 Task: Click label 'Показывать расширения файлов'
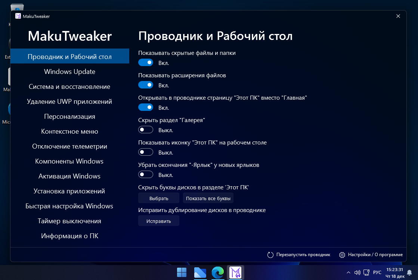(x=182, y=75)
